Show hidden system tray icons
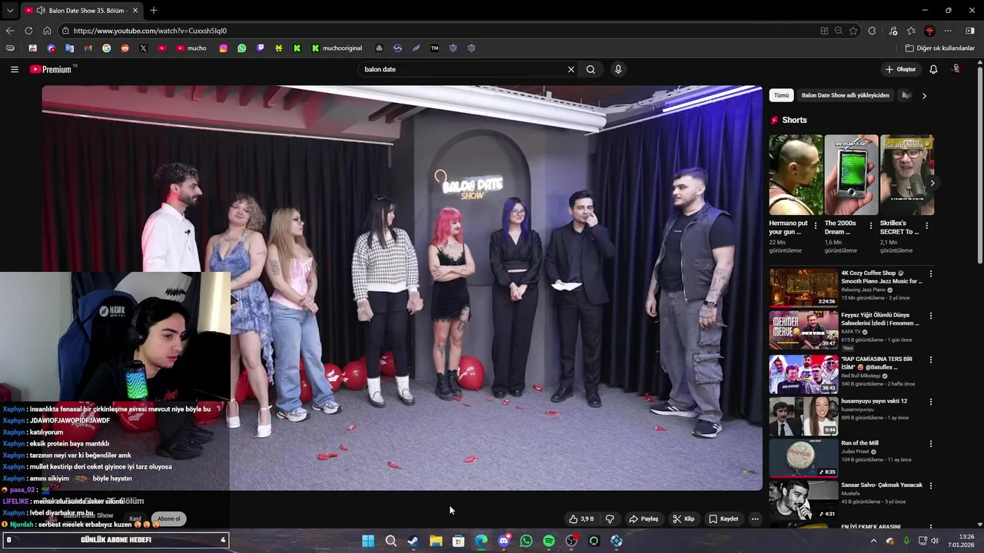Image resolution: width=984 pixels, height=553 pixels. click(873, 541)
